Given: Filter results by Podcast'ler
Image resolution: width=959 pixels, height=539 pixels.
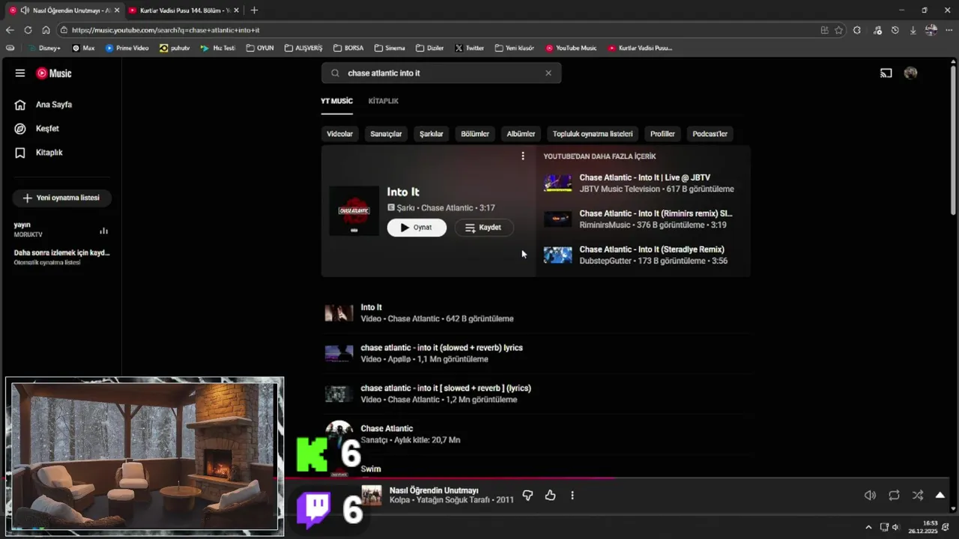Looking at the screenshot, I should 710,134.
